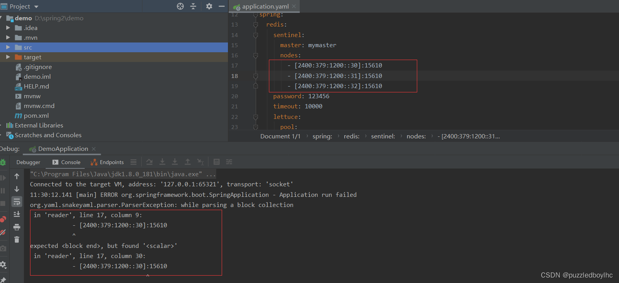Expand Scratches and Consoles node
The height and width of the screenshot is (283, 619).
pyautogui.click(x=1, y=135)
